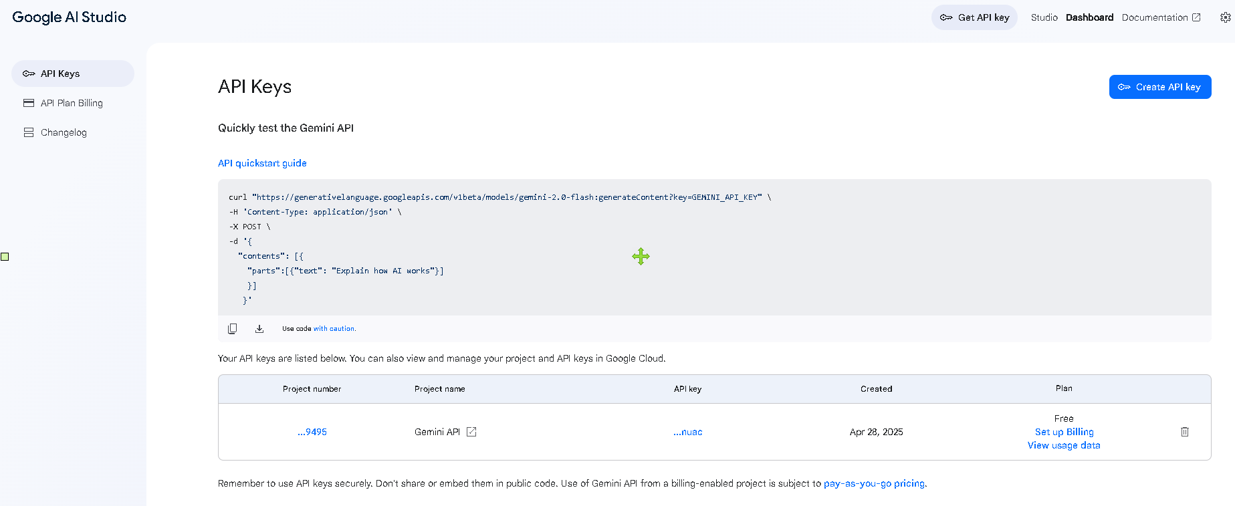Click the 'Content-Type: application/json' code line

pos(315,212)
